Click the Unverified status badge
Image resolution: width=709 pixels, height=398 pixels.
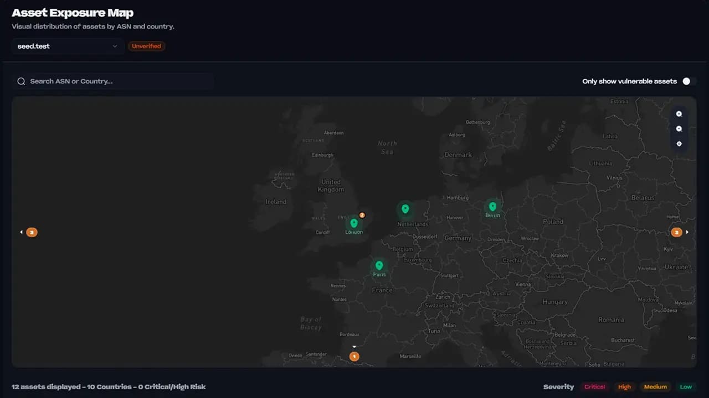pyautogui.click(x=146, y=46)
